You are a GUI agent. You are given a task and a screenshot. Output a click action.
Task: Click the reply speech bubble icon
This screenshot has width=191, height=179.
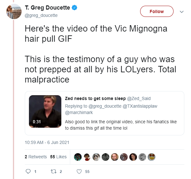tap(28, 171)
